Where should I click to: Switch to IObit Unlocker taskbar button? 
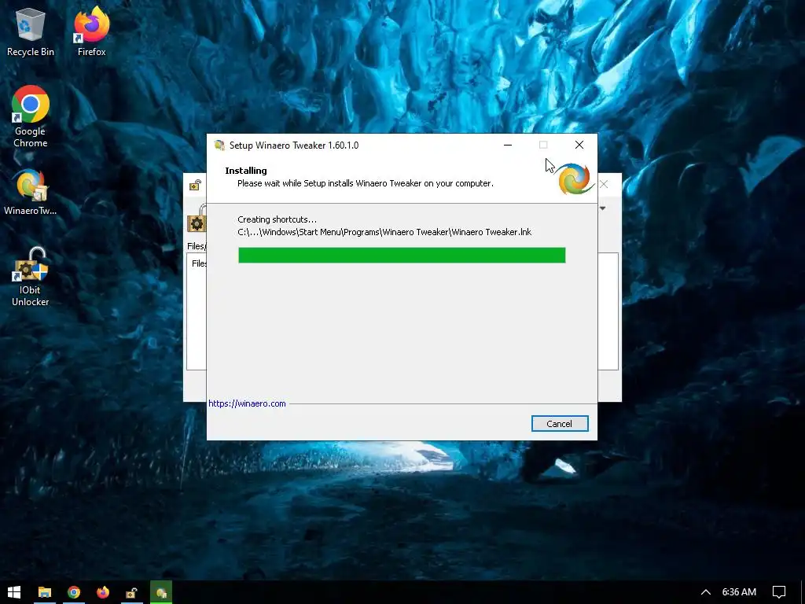click(x=132, y=592)
